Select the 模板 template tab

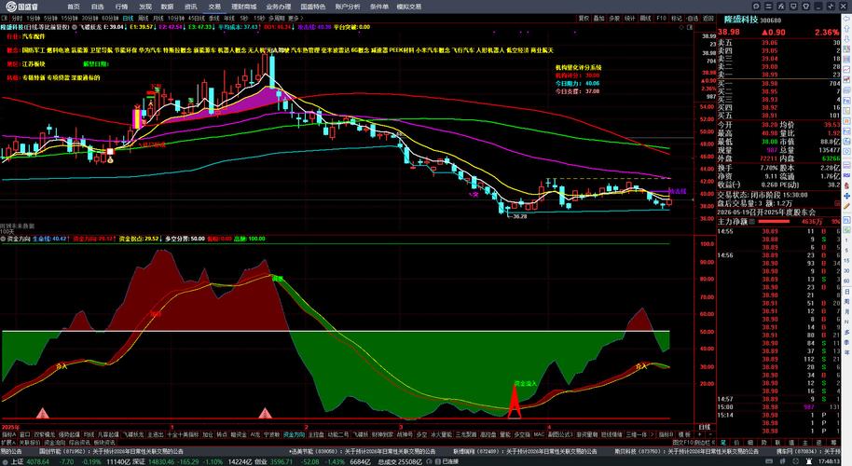[x=684, y=434]
